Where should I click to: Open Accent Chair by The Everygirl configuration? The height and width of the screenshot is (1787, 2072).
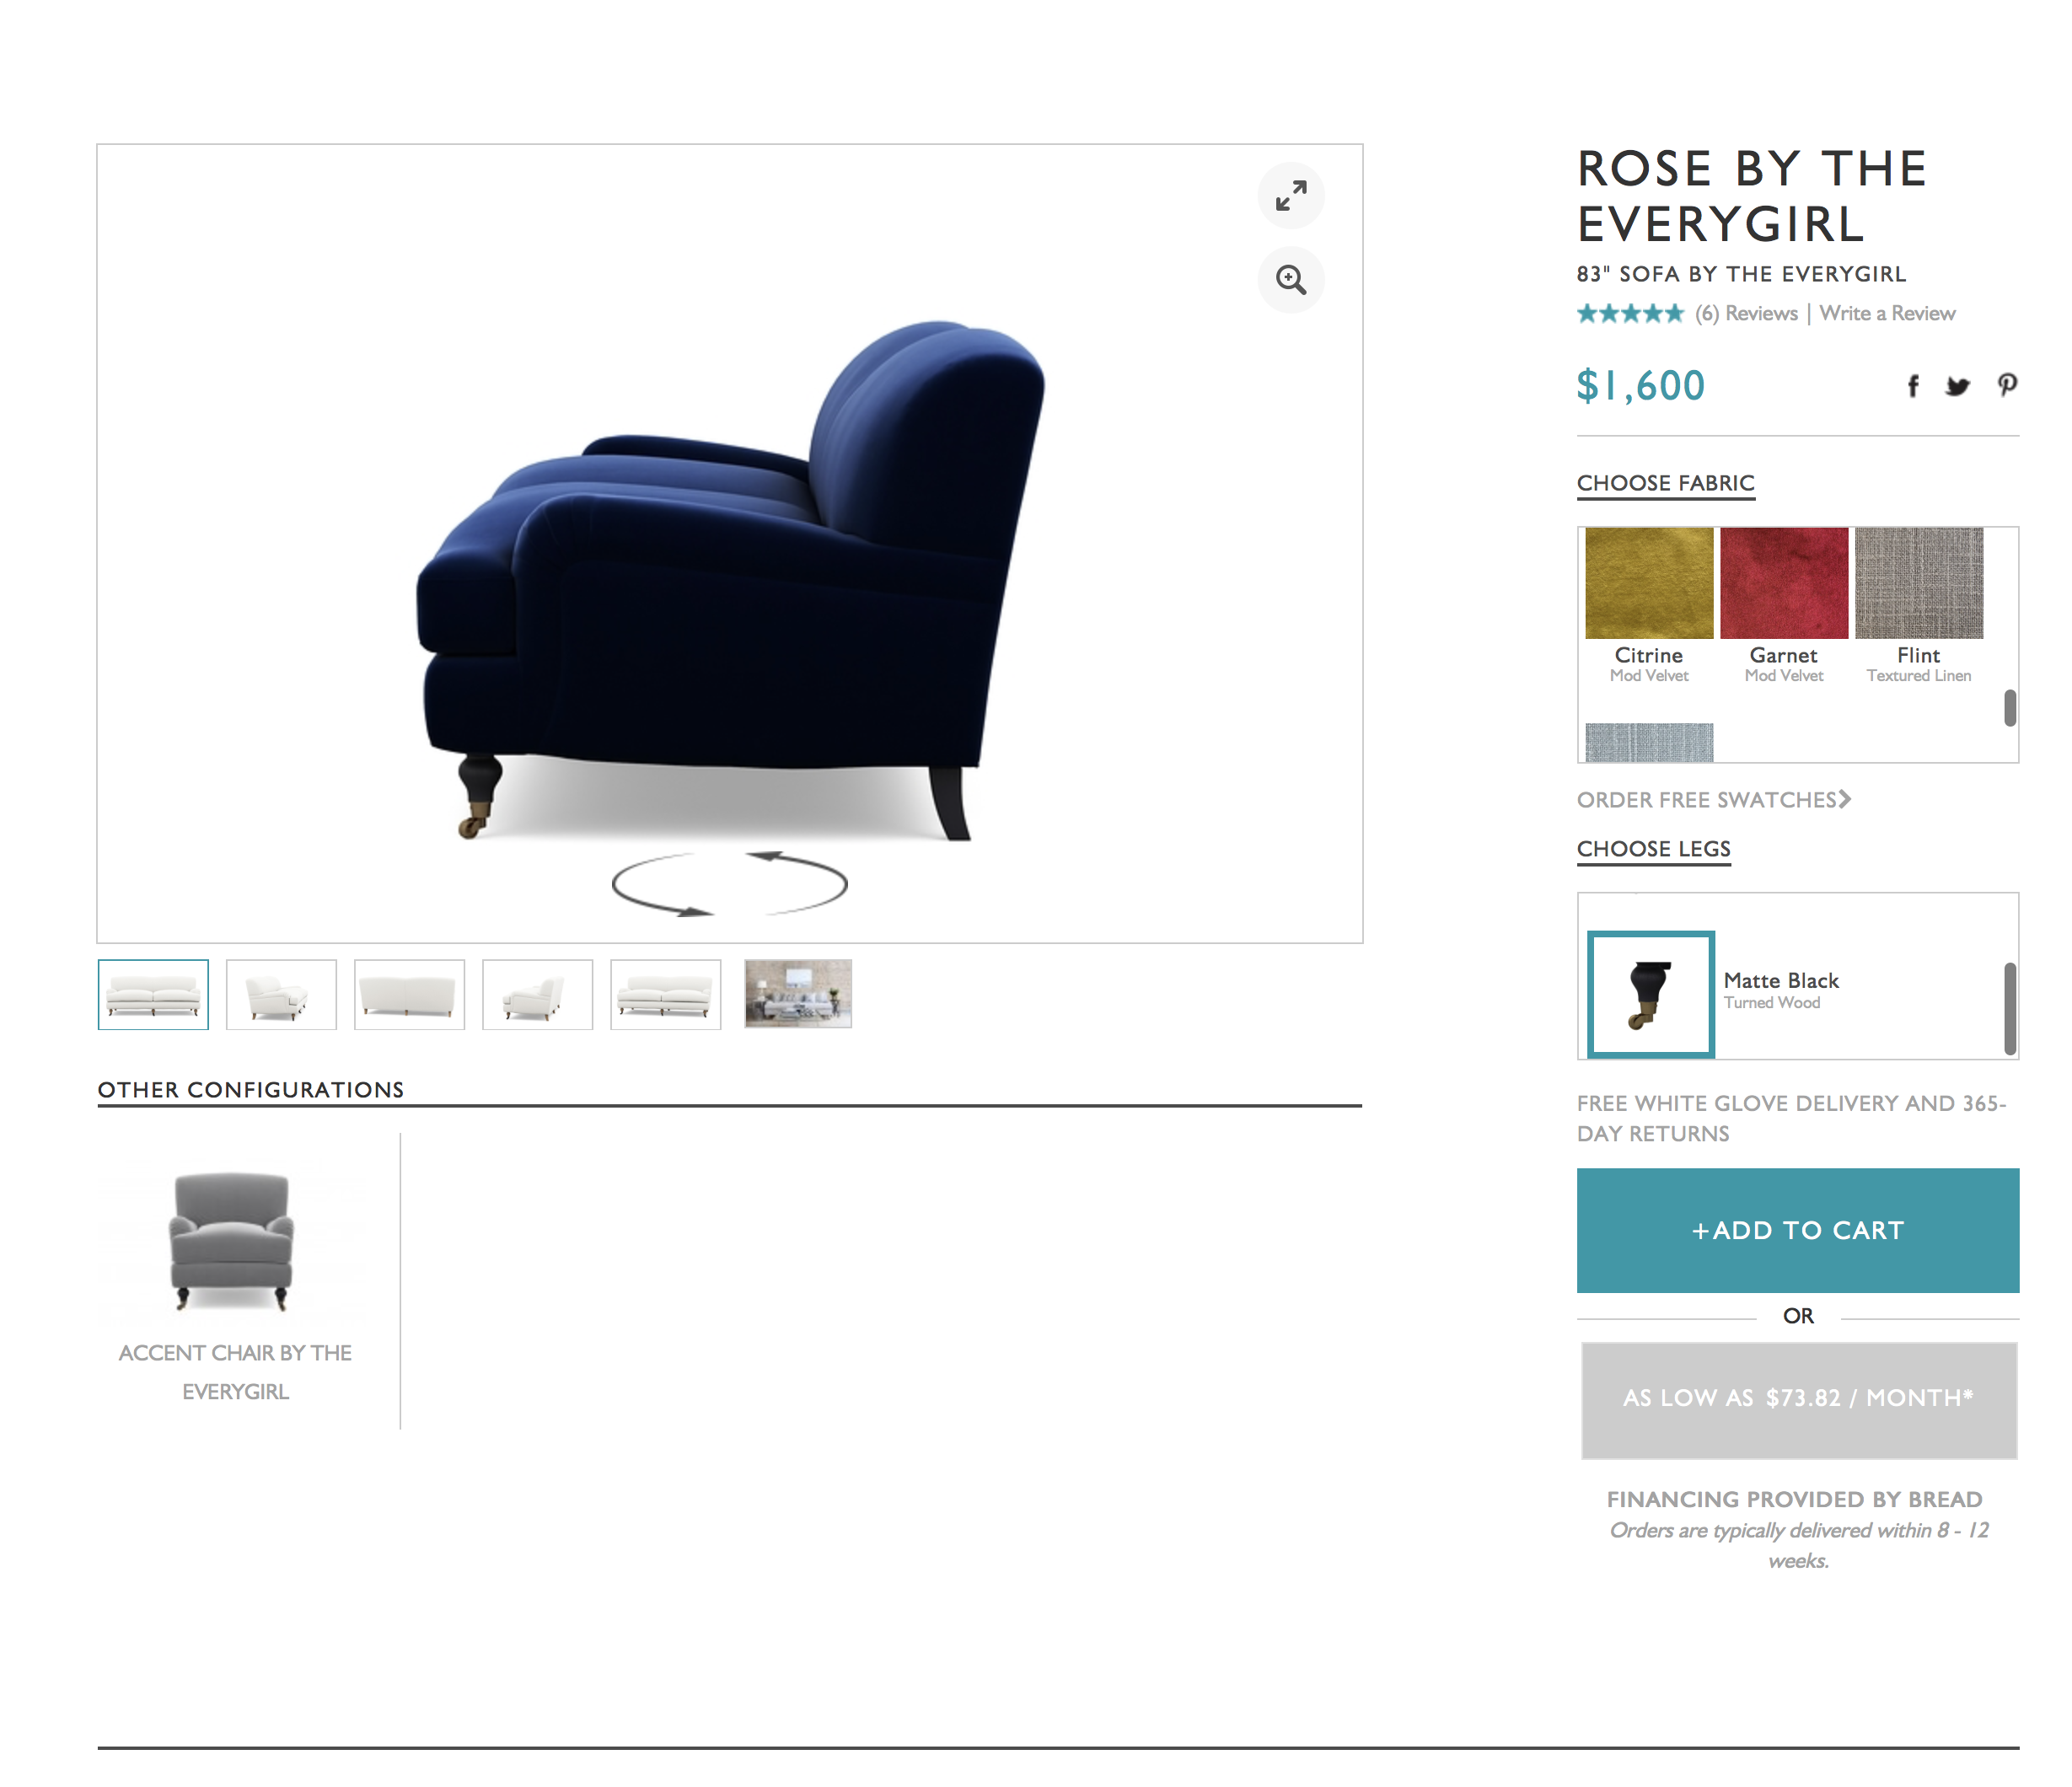click(235, 1285)
